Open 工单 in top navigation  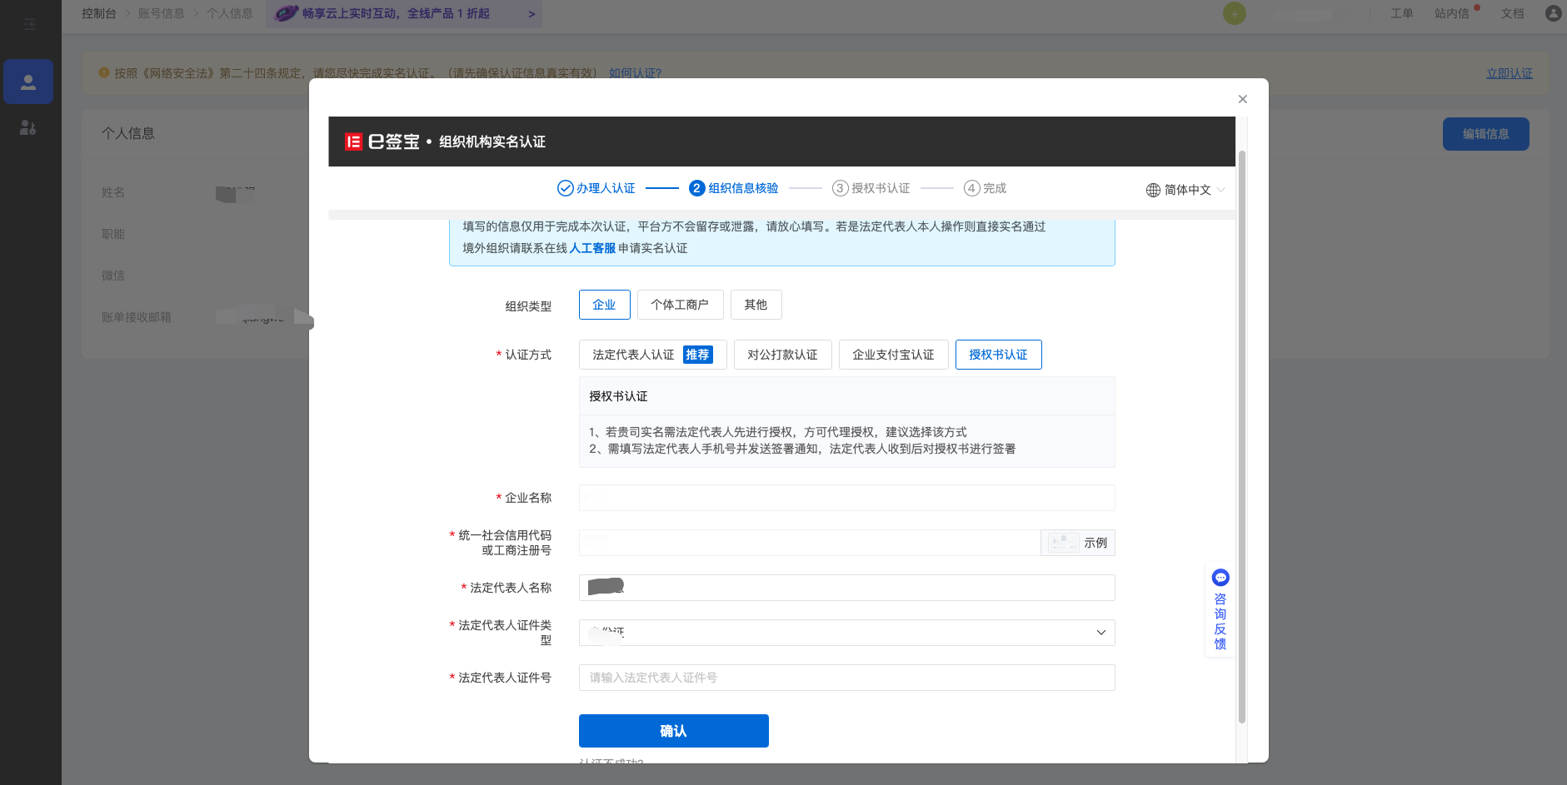pyautogui.click(x=1401, y=13)
